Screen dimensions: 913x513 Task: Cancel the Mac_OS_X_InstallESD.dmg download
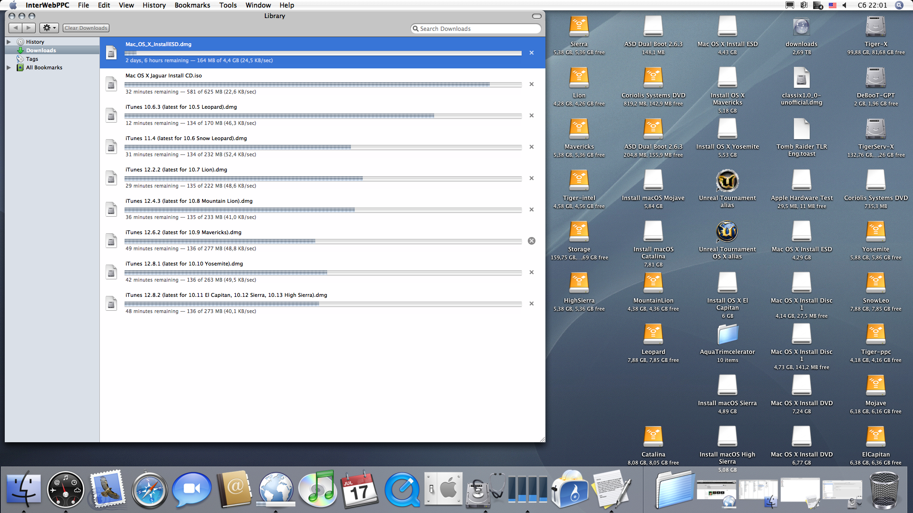point(532,53)
